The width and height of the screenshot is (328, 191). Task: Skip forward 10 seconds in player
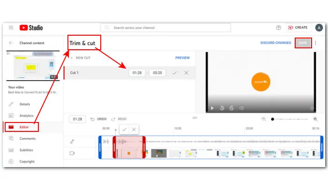tap(231, 108)
